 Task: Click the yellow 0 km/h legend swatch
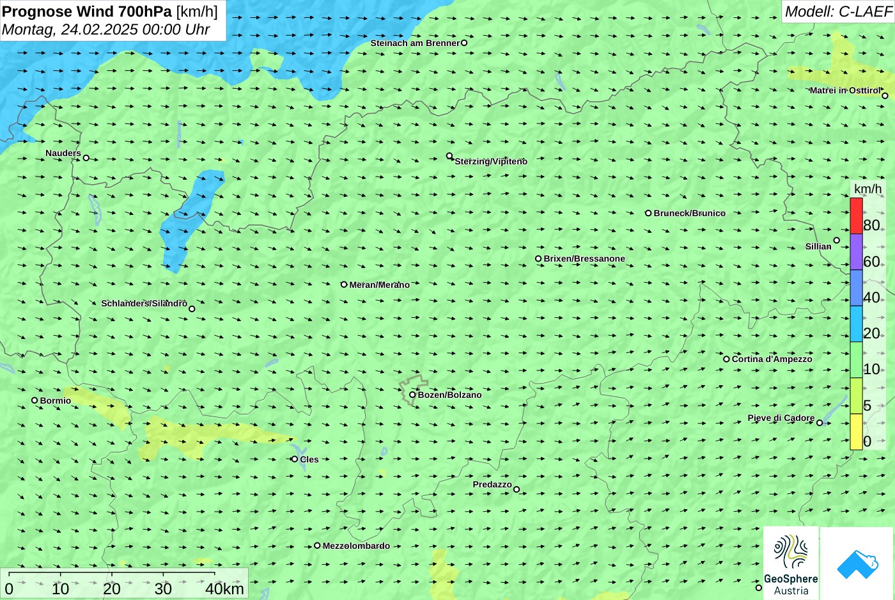(856, 432)
